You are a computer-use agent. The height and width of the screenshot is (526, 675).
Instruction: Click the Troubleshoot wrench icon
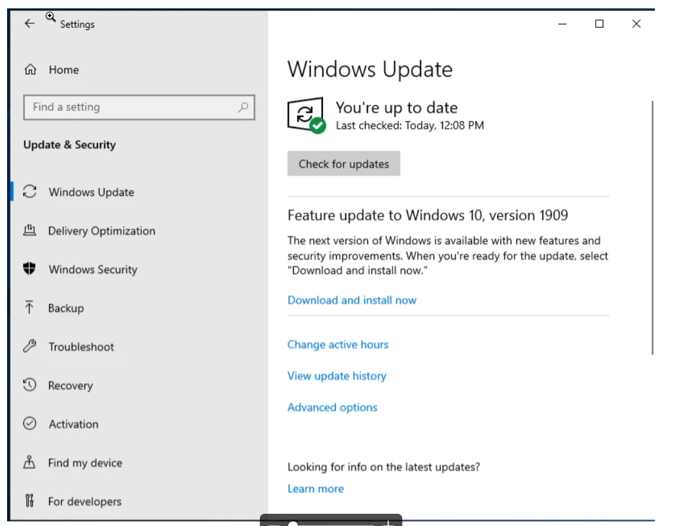(x=29, y=346)
